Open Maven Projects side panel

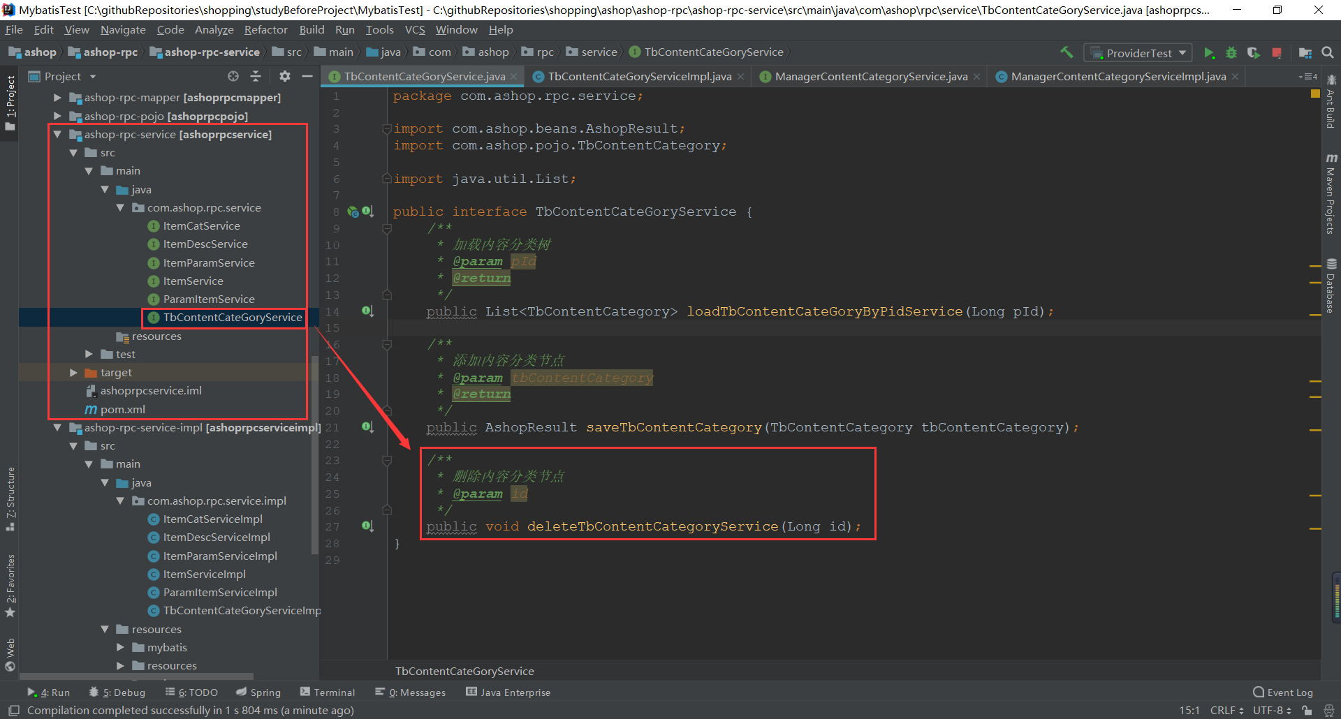(1331, 194)
